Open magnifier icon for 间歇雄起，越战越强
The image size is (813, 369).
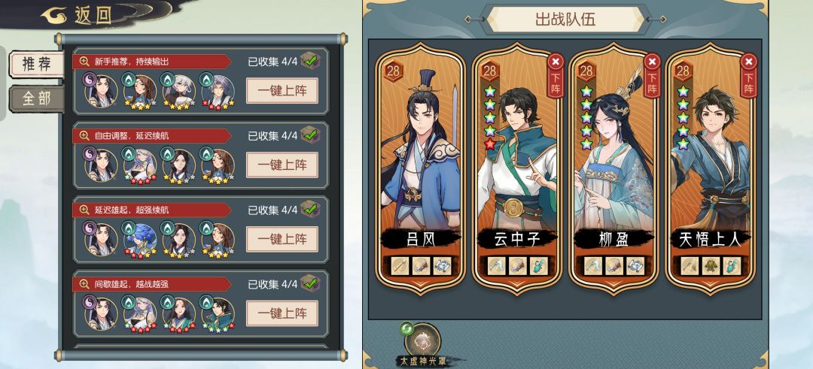84,283
